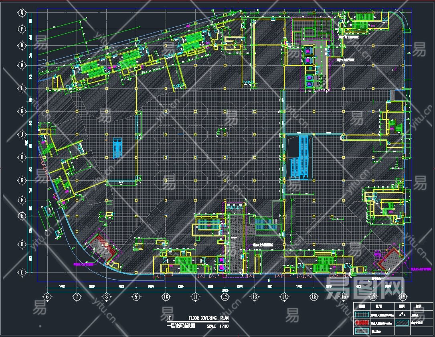Viewport: 435px width, 337px height.
Task: Click the FLOOR COVERING PLAN title text
Action: click(x=208, y=318)
